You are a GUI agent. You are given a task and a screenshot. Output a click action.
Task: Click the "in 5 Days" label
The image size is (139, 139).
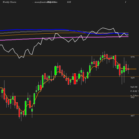(x=134, y=95)
